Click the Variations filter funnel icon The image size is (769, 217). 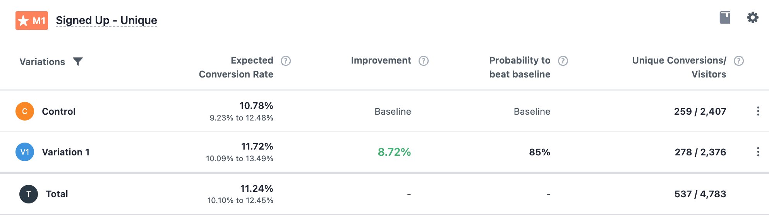78,62
